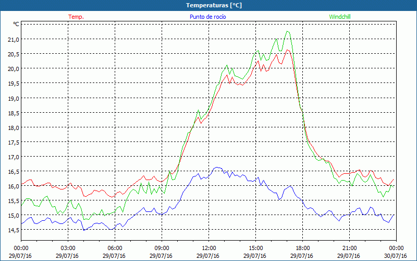Click the '15,0' y-axis value
417x261 pixels.
pos(14,215)
